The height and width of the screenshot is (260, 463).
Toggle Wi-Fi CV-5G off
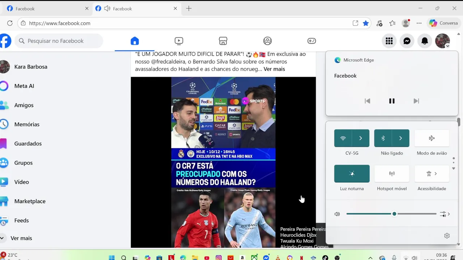click(x=343, y=138)
